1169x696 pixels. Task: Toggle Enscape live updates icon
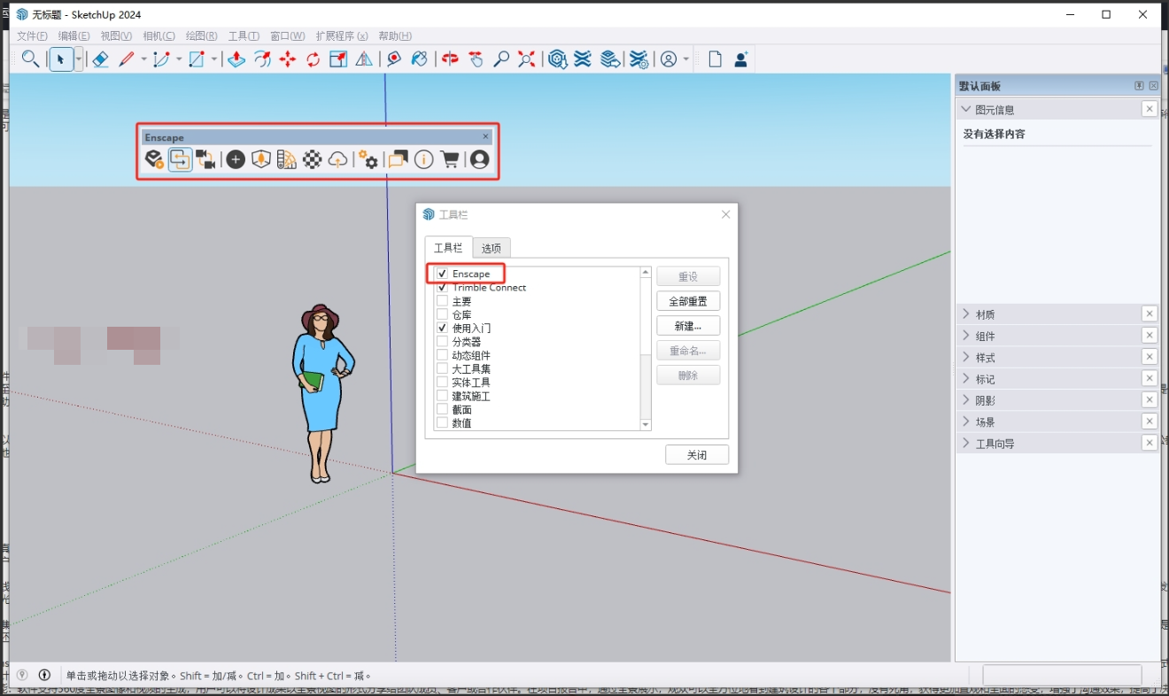180,159
